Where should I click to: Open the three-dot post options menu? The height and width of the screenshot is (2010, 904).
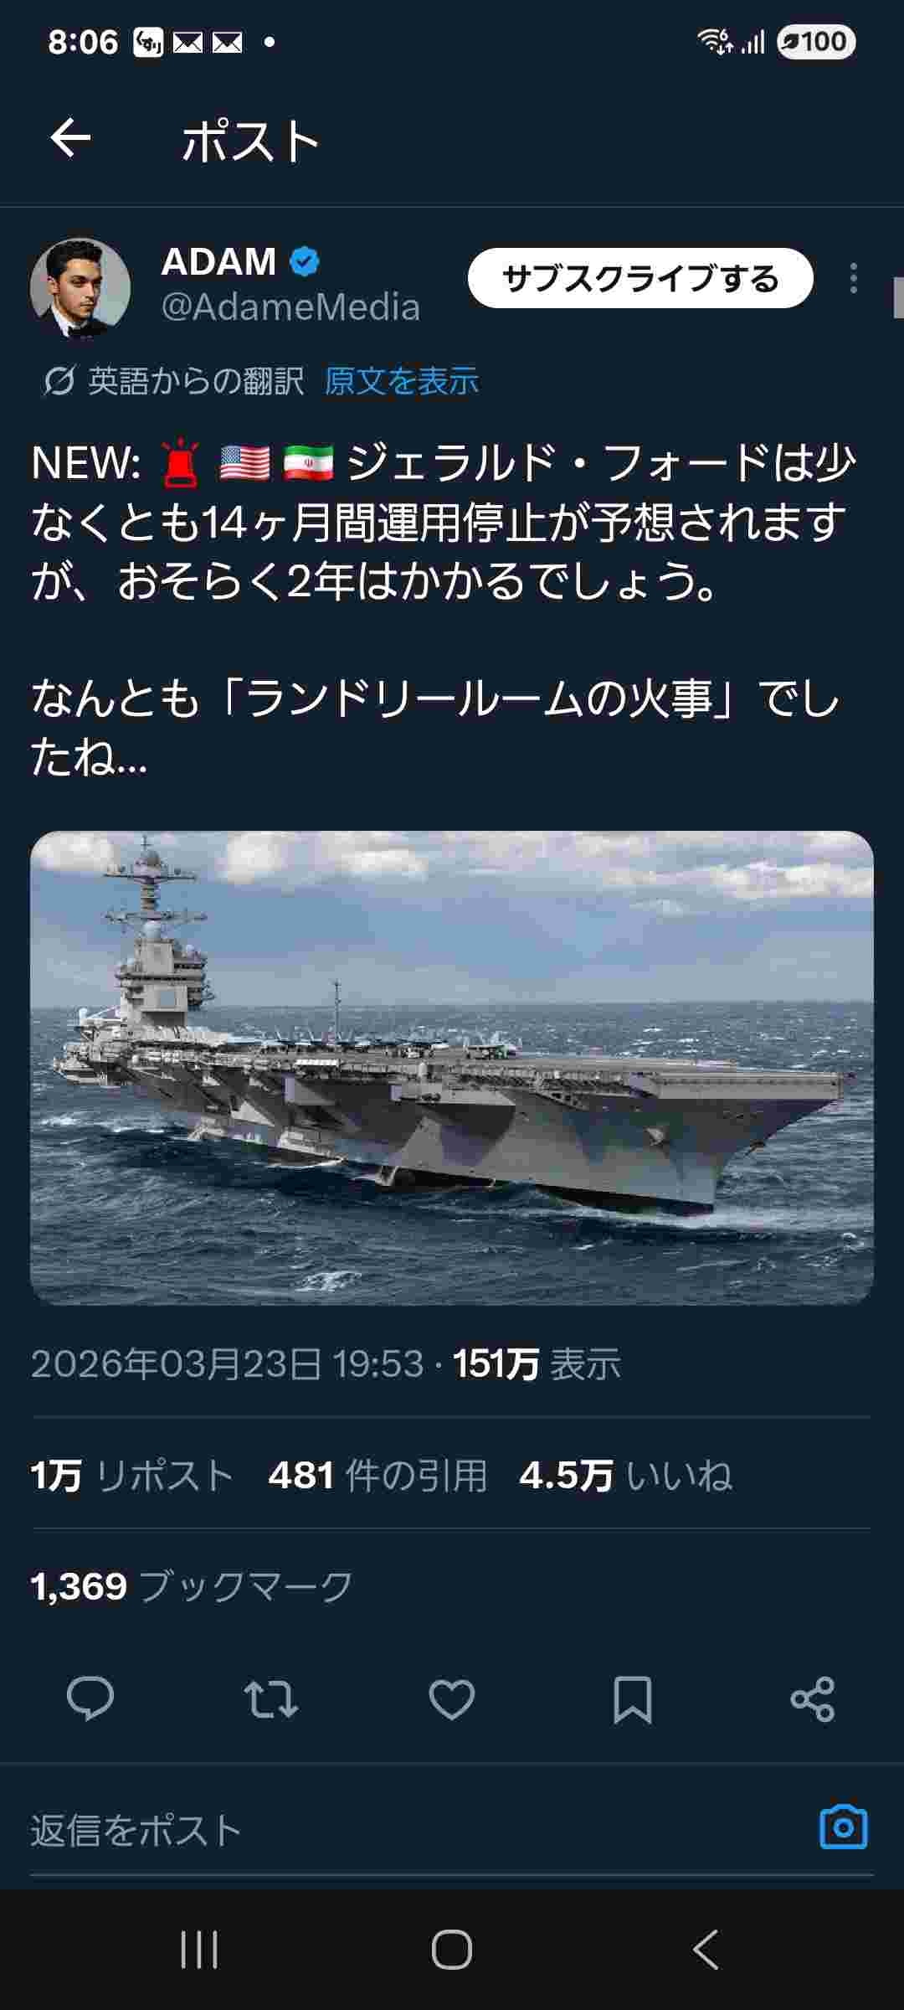click(853, 278)
